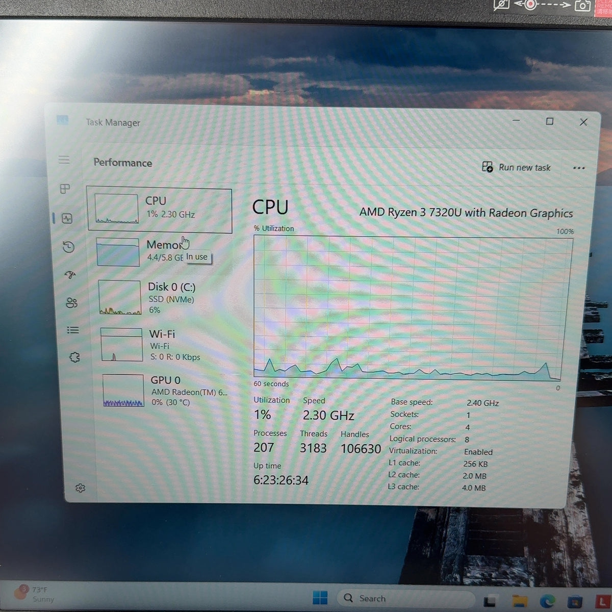Click the SSD (NVMe) disk type text

(x=171, y=299)
